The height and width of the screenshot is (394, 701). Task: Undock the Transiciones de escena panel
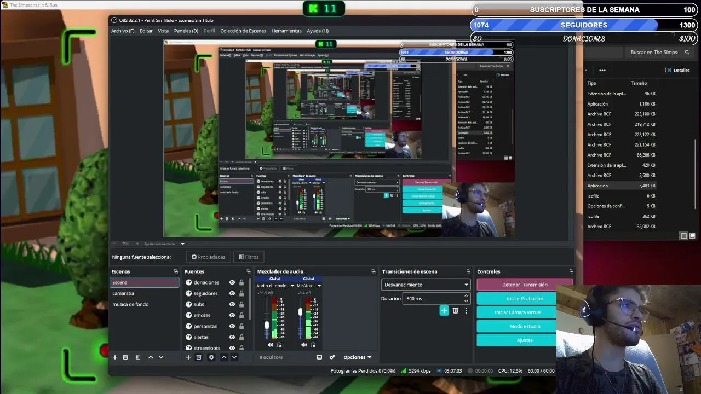pos(468,271)
